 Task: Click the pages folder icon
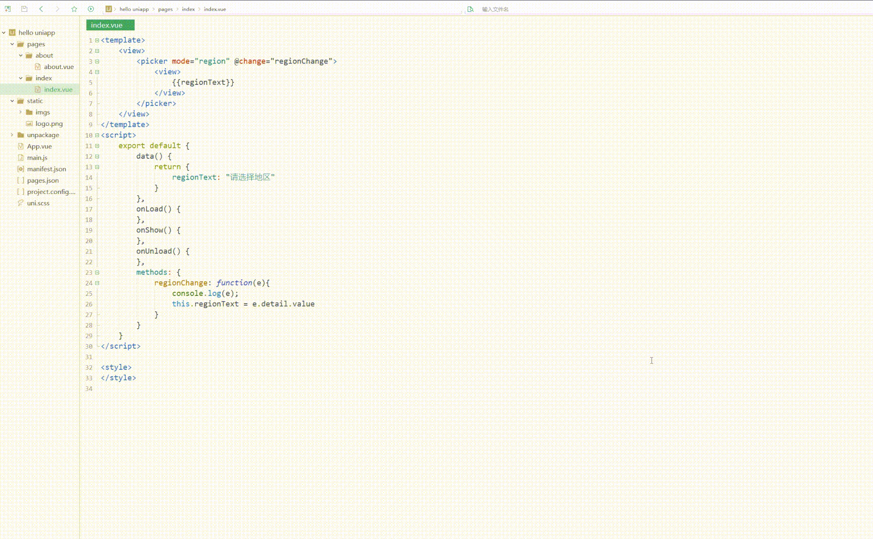tap(21, 44)
